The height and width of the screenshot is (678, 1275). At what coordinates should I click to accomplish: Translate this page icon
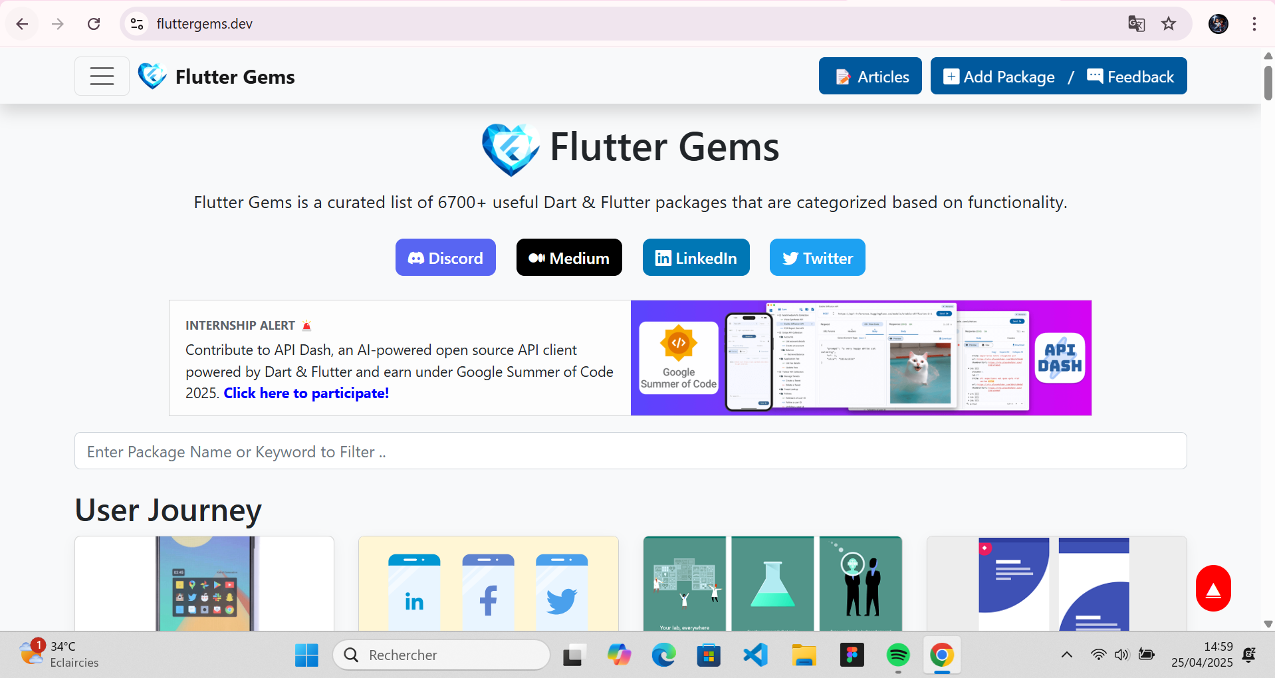1136,24
